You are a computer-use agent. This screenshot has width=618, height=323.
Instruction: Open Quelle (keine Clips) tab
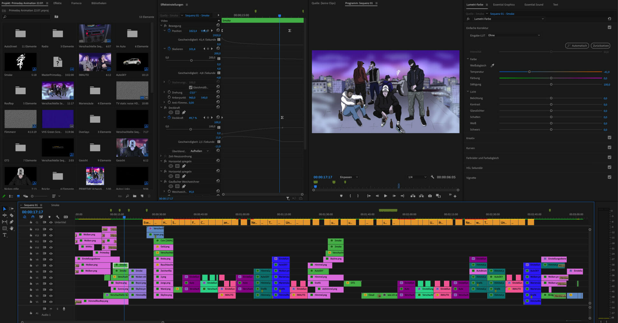(323, 3)
